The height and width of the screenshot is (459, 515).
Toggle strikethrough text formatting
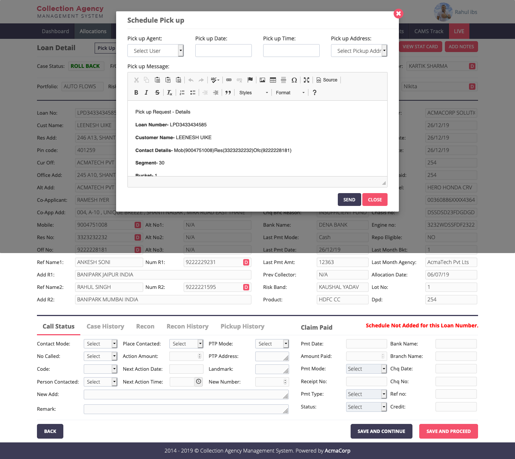click(x=157, y=93)
